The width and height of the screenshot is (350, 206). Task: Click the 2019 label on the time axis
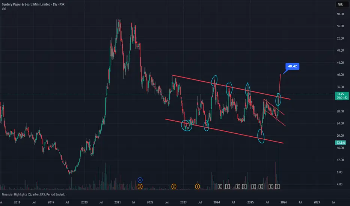point(51,202)
